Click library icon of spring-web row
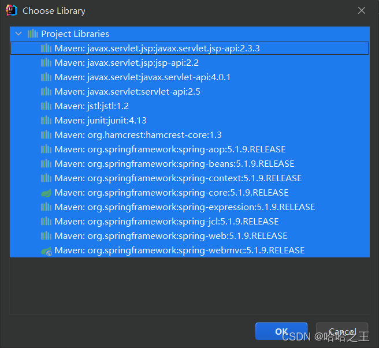The image size is (379, 348). (46, 236)
